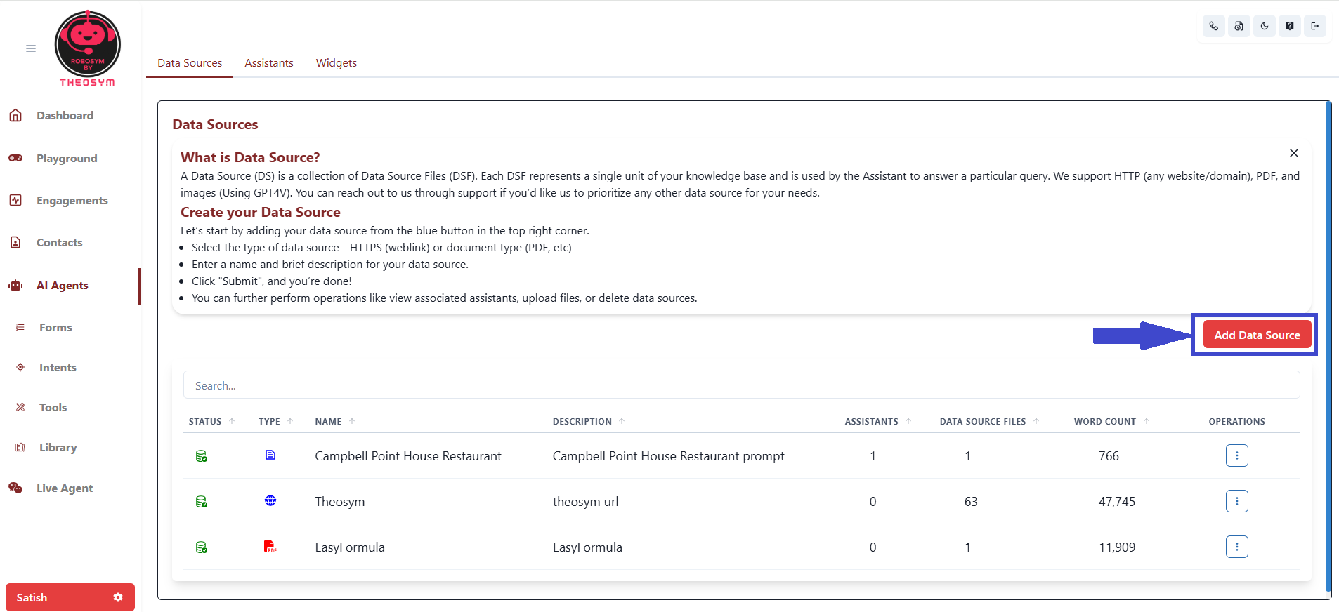Click Satish user profile button

(70, 597)
